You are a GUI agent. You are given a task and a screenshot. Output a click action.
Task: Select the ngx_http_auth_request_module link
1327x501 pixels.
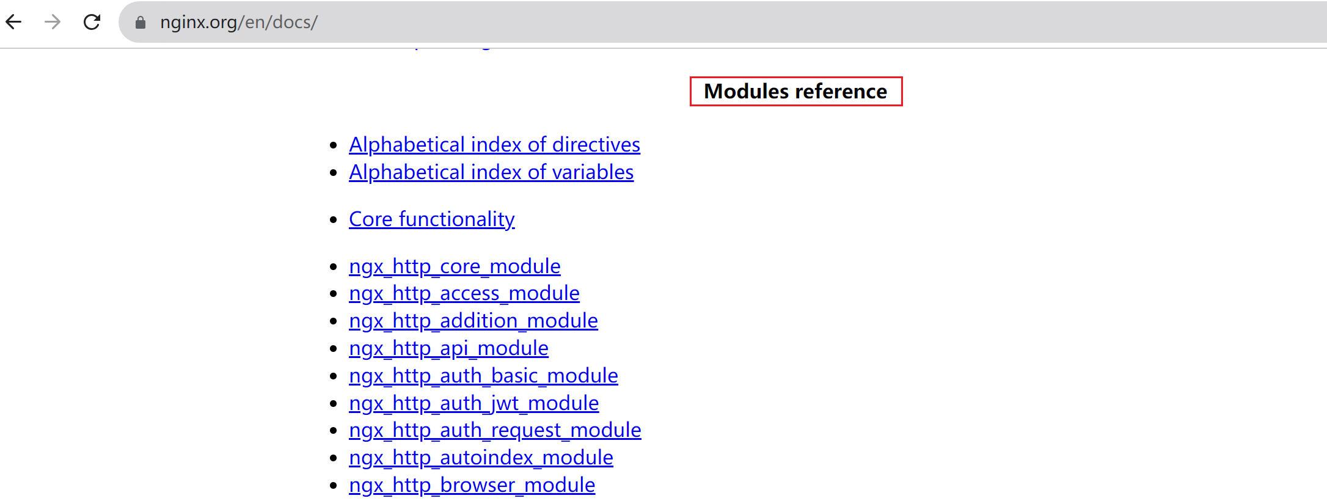(x=495, y=430)
